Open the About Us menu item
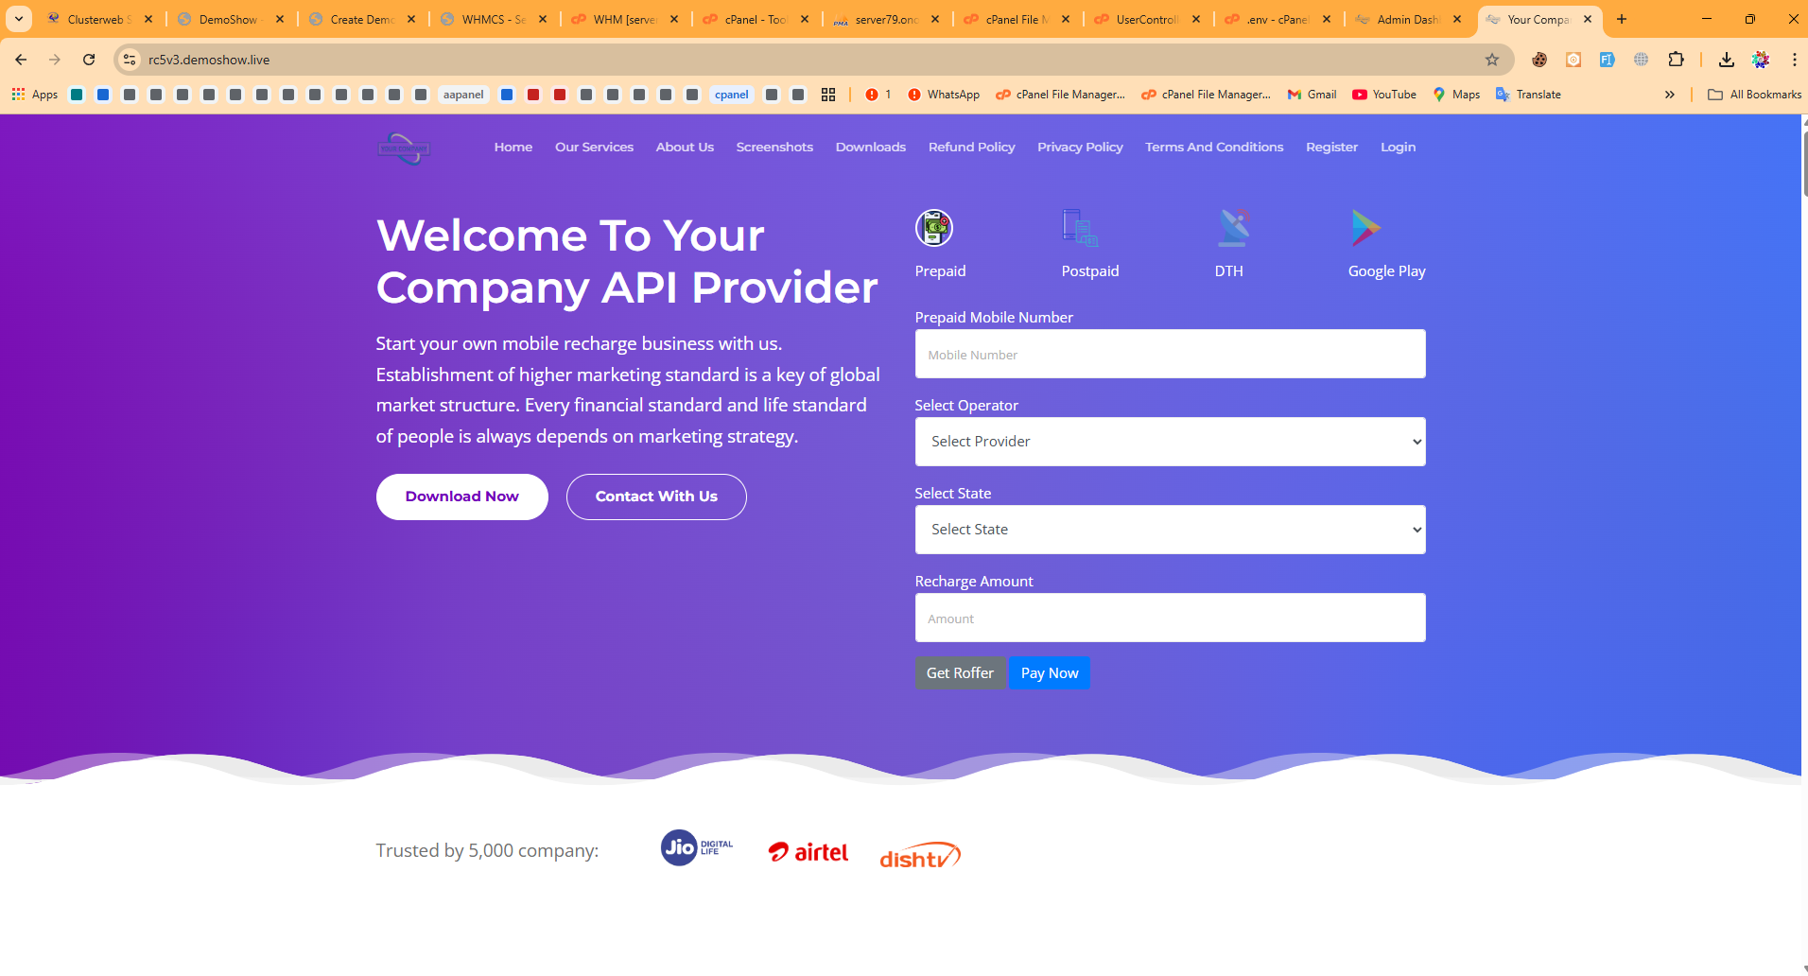This screenshot has width=1808, height=976. (685, 147)
